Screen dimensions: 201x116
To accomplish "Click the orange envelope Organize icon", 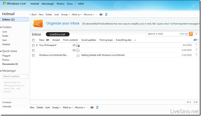I will tap(38, 23).
